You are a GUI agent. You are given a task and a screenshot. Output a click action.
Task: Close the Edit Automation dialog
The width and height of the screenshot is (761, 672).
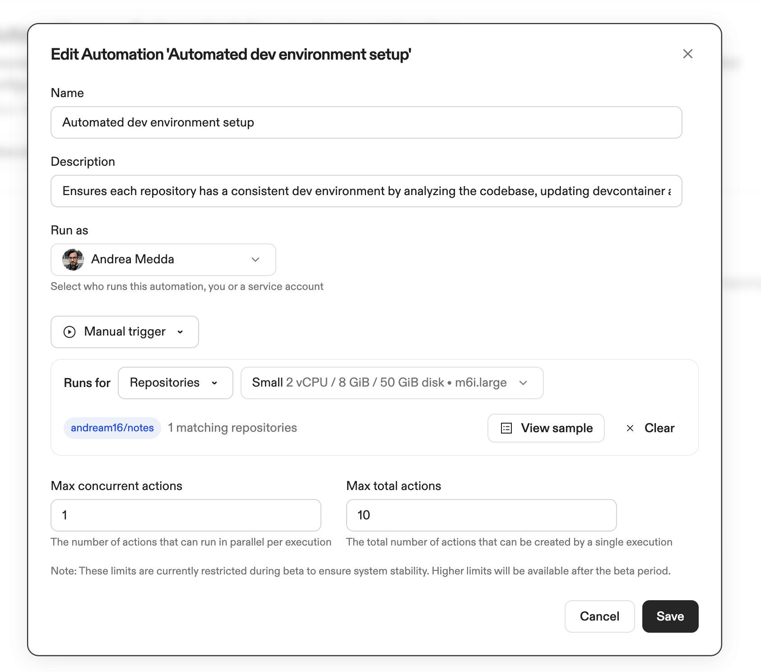point(687,54)
